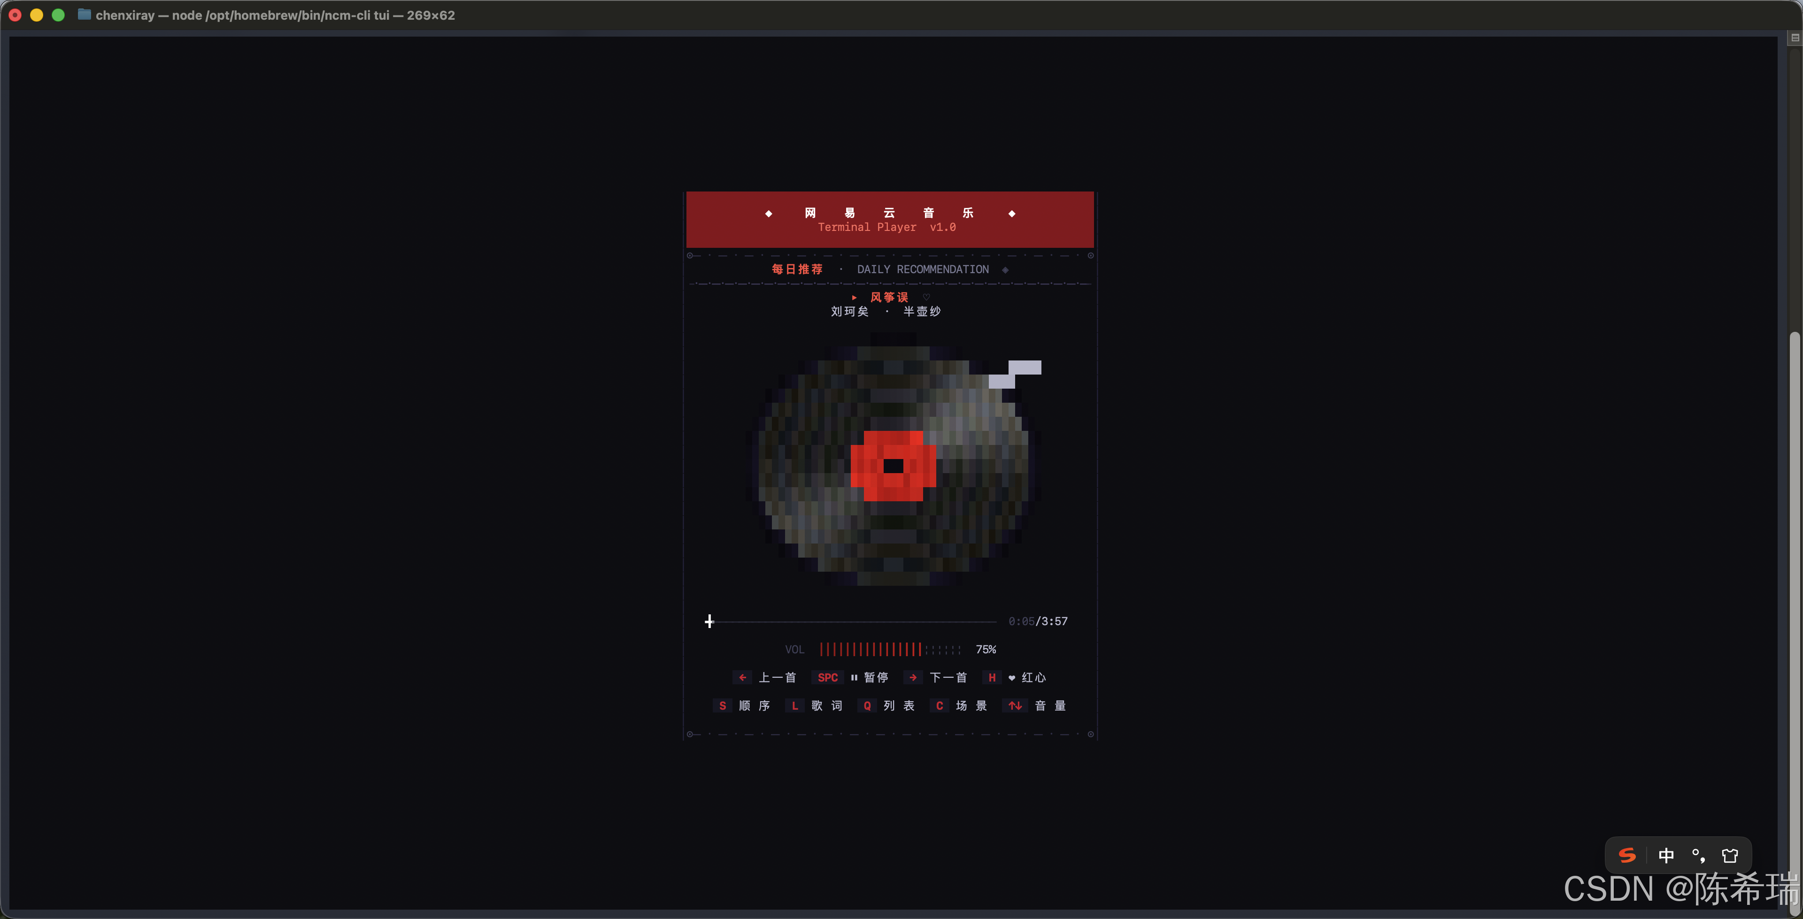Click the folder icon in the terminal title bar
The height and width of the screenshot is (919, 1803).
coord(84,15)
